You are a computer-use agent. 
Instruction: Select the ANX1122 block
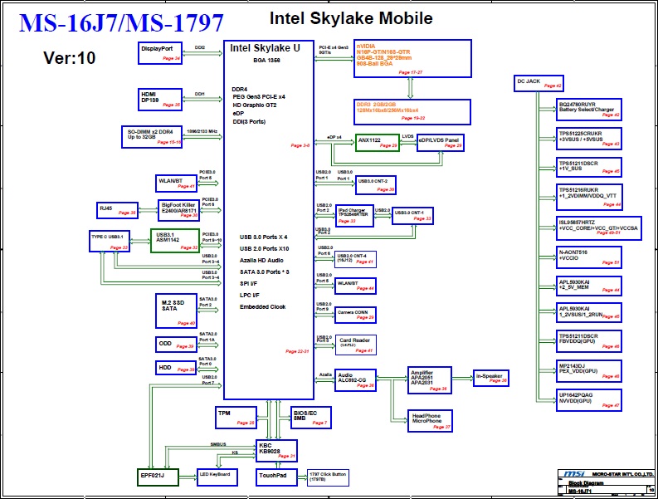click(x=378, y=143)
